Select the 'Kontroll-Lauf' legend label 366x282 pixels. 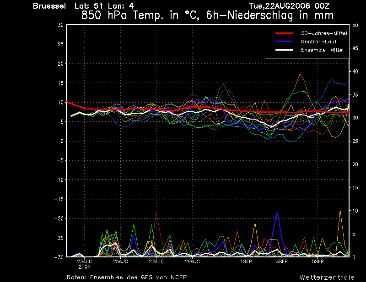[318, 42]
